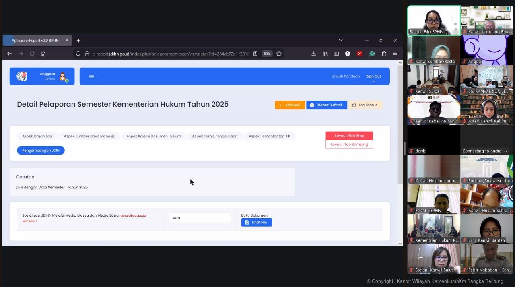Click the Grammarly extension icon
This screenshot has width=515, height=287.
pos(372,54)
